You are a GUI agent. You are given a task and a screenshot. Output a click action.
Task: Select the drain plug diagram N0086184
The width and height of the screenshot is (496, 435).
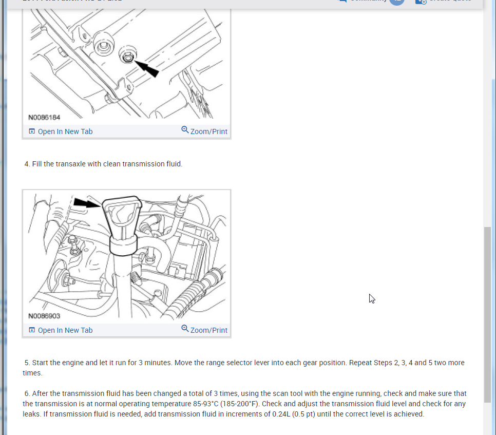pyautogui.click(x=126, y=66)
